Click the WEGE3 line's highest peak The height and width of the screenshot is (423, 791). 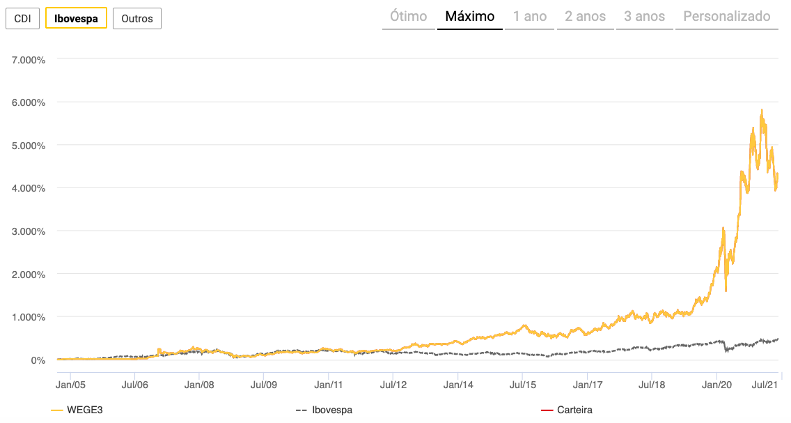coord(762,109)
